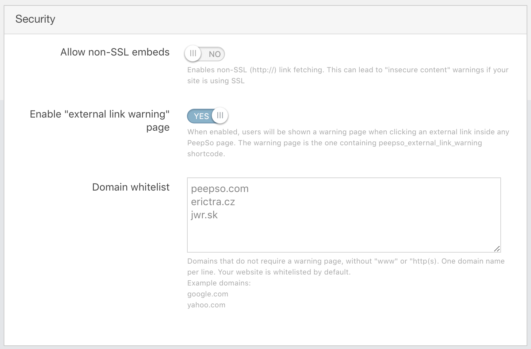531x349 pixels.
Task: Click the google.com example domain text
Action: (208, 294)
